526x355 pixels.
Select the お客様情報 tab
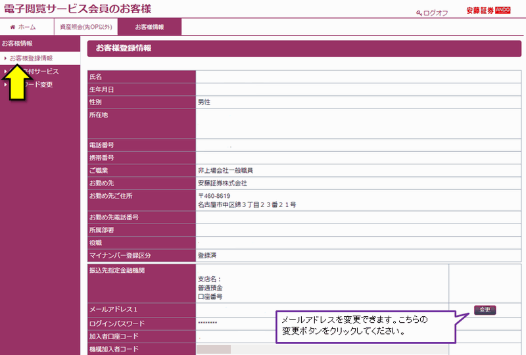[x=150, y=27]
